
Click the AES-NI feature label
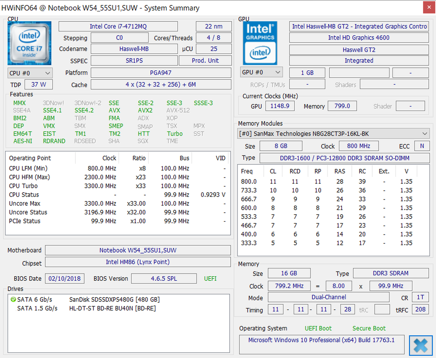pos(23,141)
